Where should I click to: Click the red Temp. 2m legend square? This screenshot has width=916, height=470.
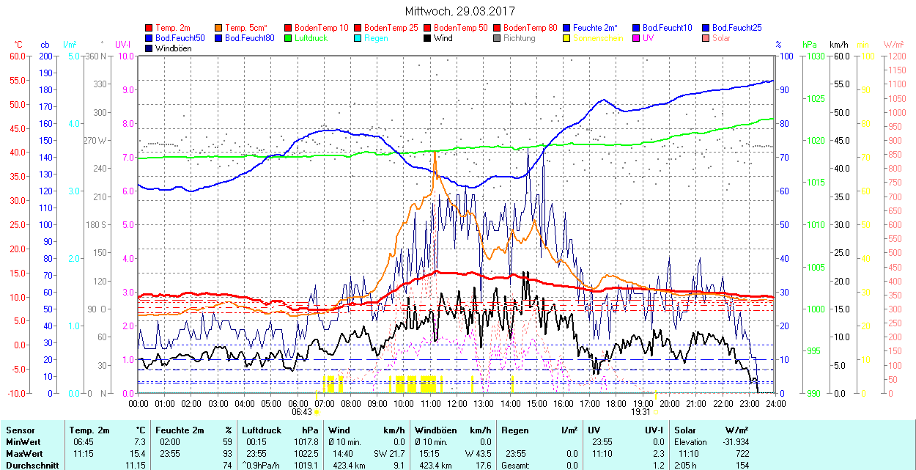pos(149,28)
